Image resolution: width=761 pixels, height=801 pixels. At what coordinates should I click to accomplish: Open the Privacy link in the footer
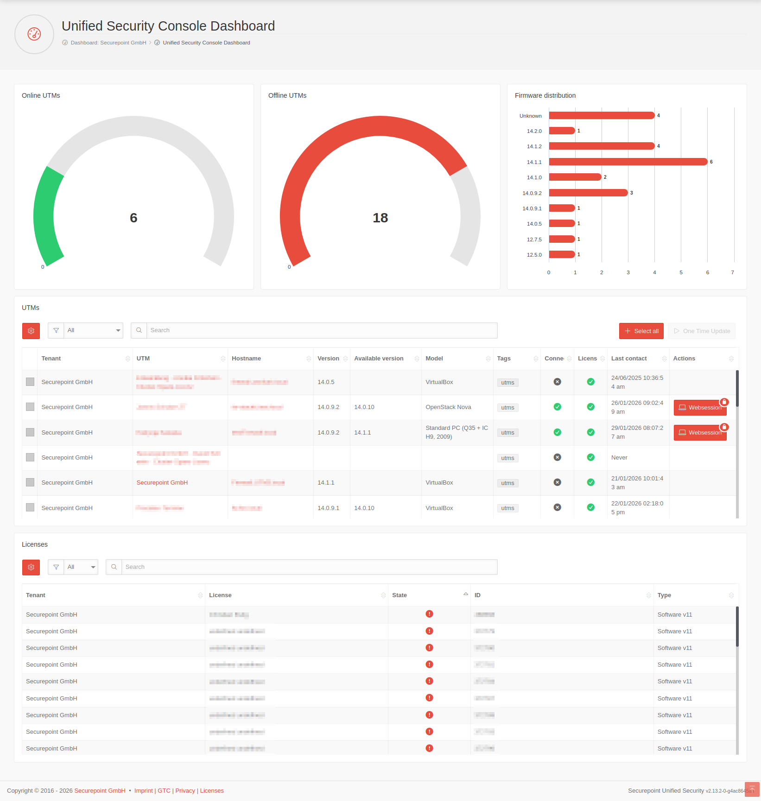pyautogui.click(x=185, y=790)
